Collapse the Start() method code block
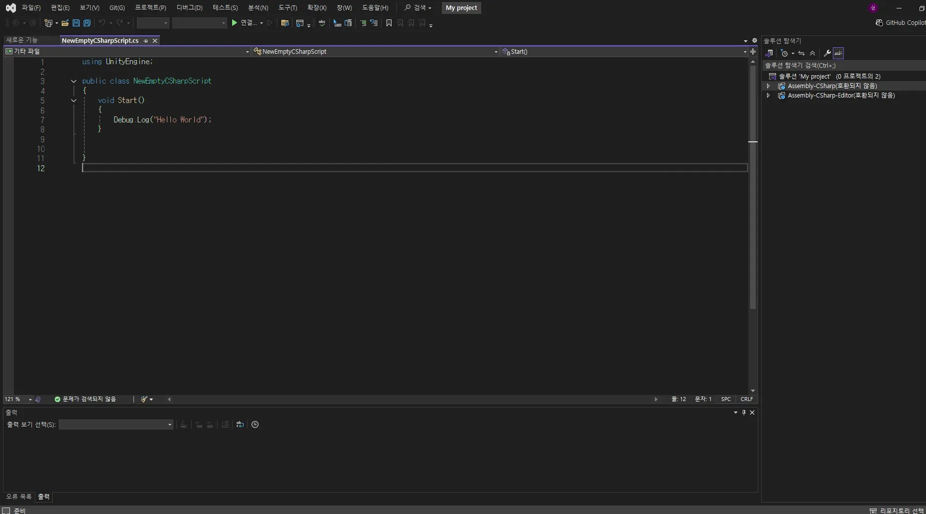Screen dimensions: 926x514 (x=74, y=101)
